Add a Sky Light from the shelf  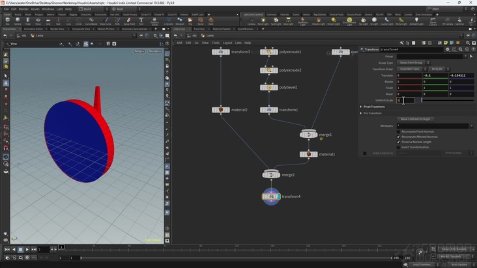coord(363,21)
